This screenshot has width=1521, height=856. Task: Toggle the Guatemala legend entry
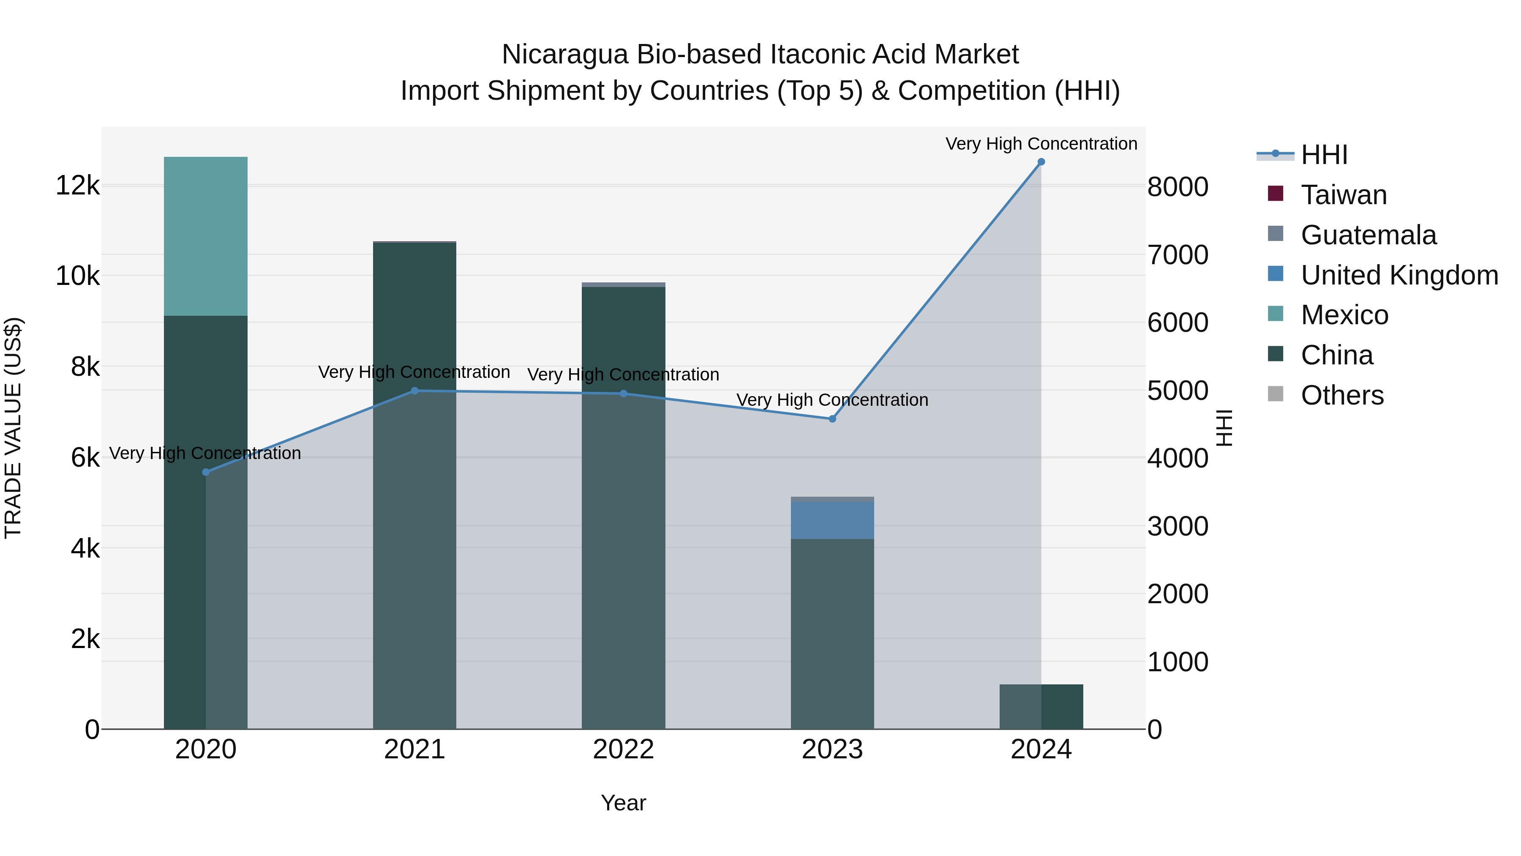click(1352, 235)
